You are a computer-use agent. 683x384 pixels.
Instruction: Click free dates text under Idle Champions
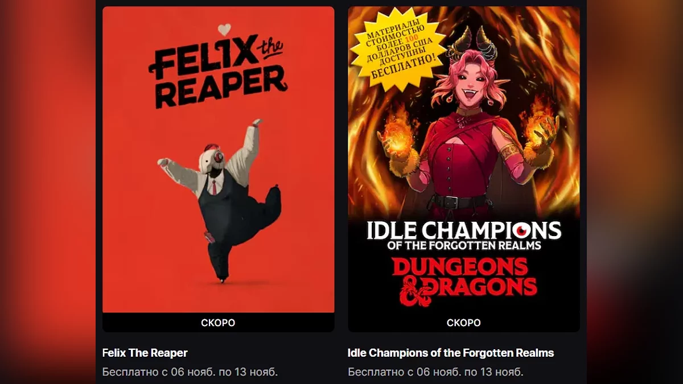tap(435, 372)
